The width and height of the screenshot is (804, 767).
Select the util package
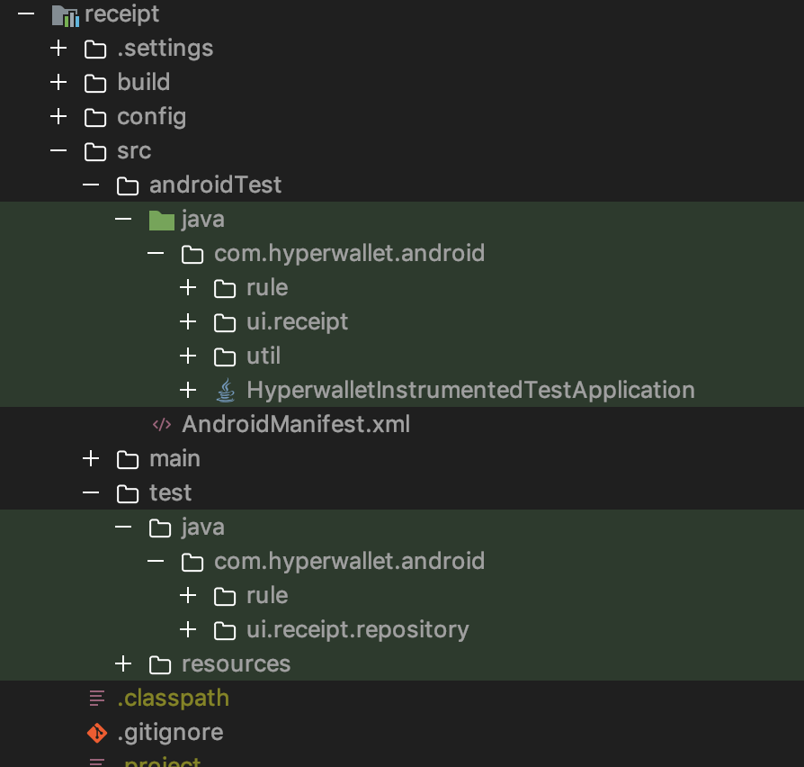point(263,356)
